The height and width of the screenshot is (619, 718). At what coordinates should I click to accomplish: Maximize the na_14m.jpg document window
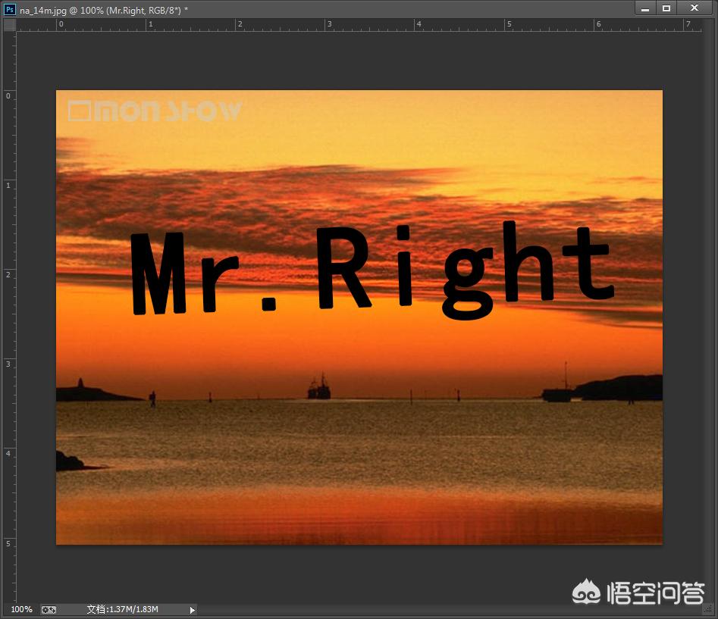(666, 8)
